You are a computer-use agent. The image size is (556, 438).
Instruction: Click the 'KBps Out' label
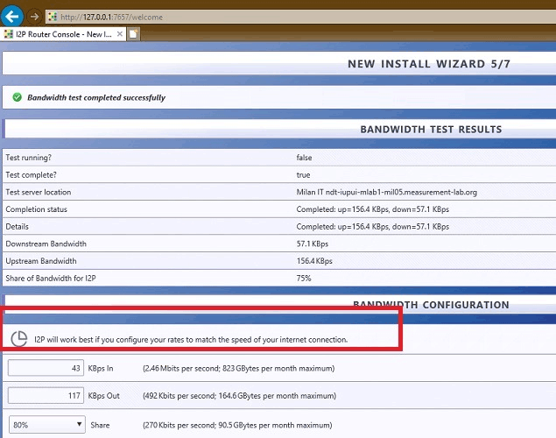103,396
